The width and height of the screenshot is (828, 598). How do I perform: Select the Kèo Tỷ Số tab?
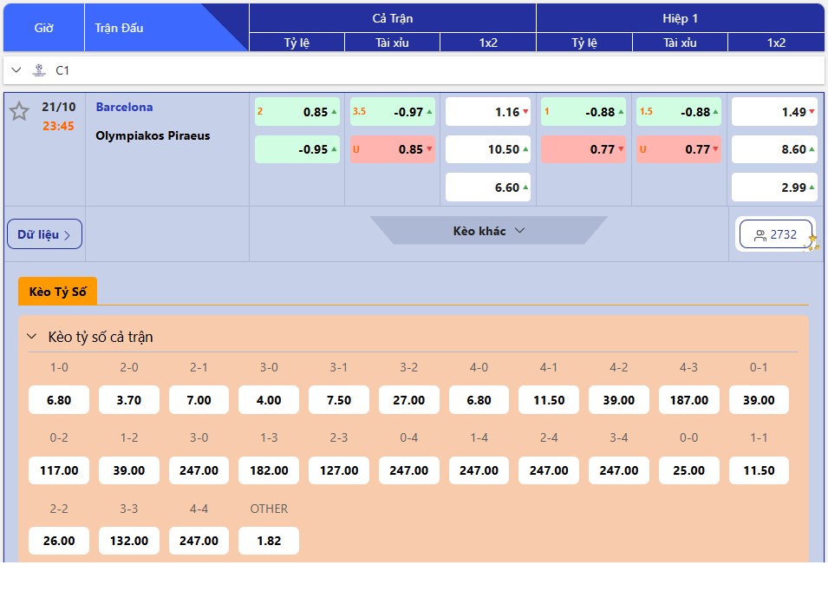(x=57, y=292)
